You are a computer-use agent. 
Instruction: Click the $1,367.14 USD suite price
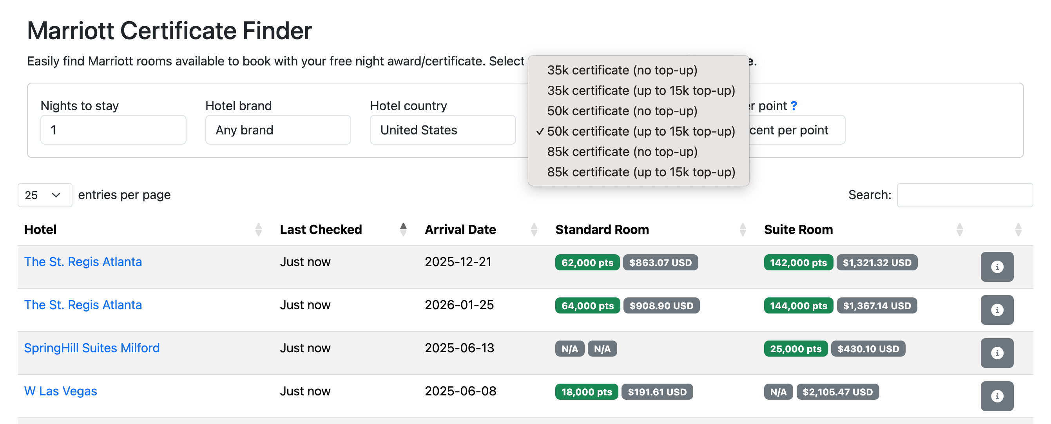[877, 306]
